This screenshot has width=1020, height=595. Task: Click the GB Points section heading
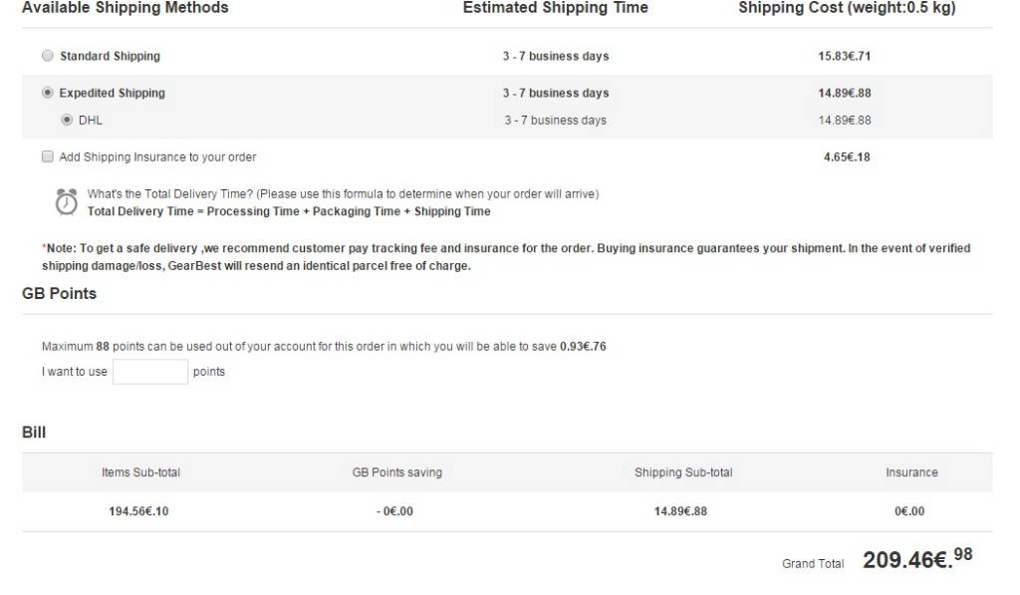click(59, 293)
